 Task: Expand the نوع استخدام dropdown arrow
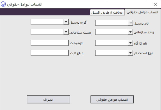tap(130, 53)
